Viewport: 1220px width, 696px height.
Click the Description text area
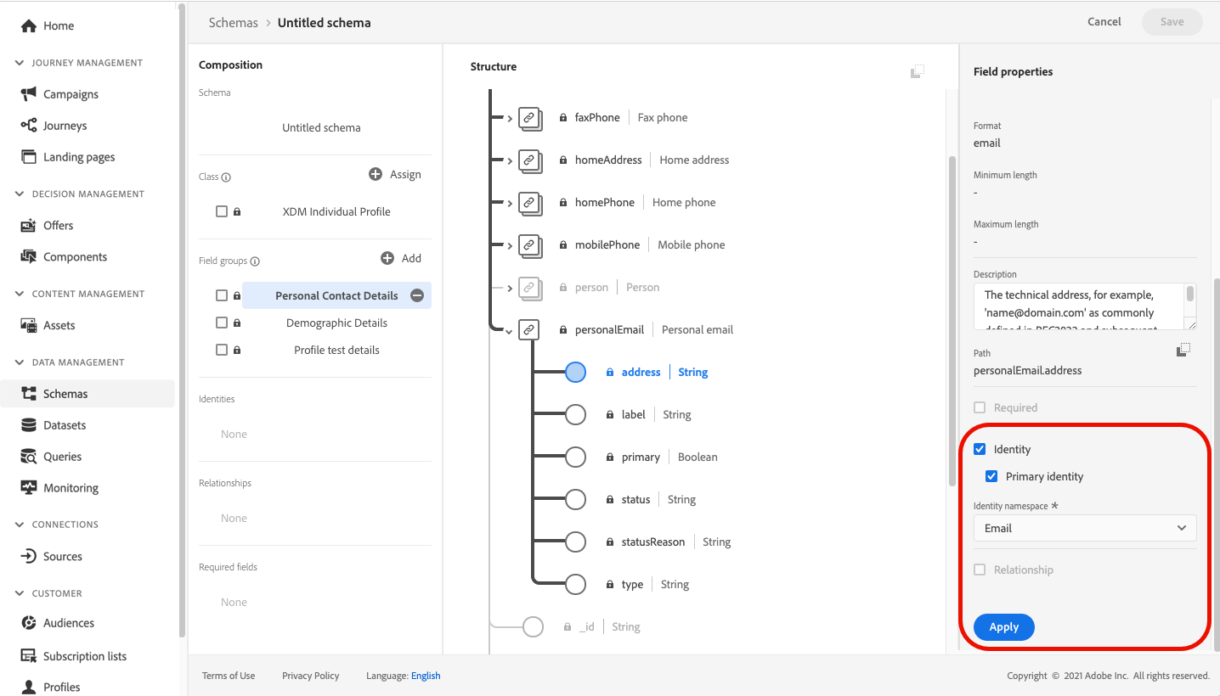(1079, 306)
